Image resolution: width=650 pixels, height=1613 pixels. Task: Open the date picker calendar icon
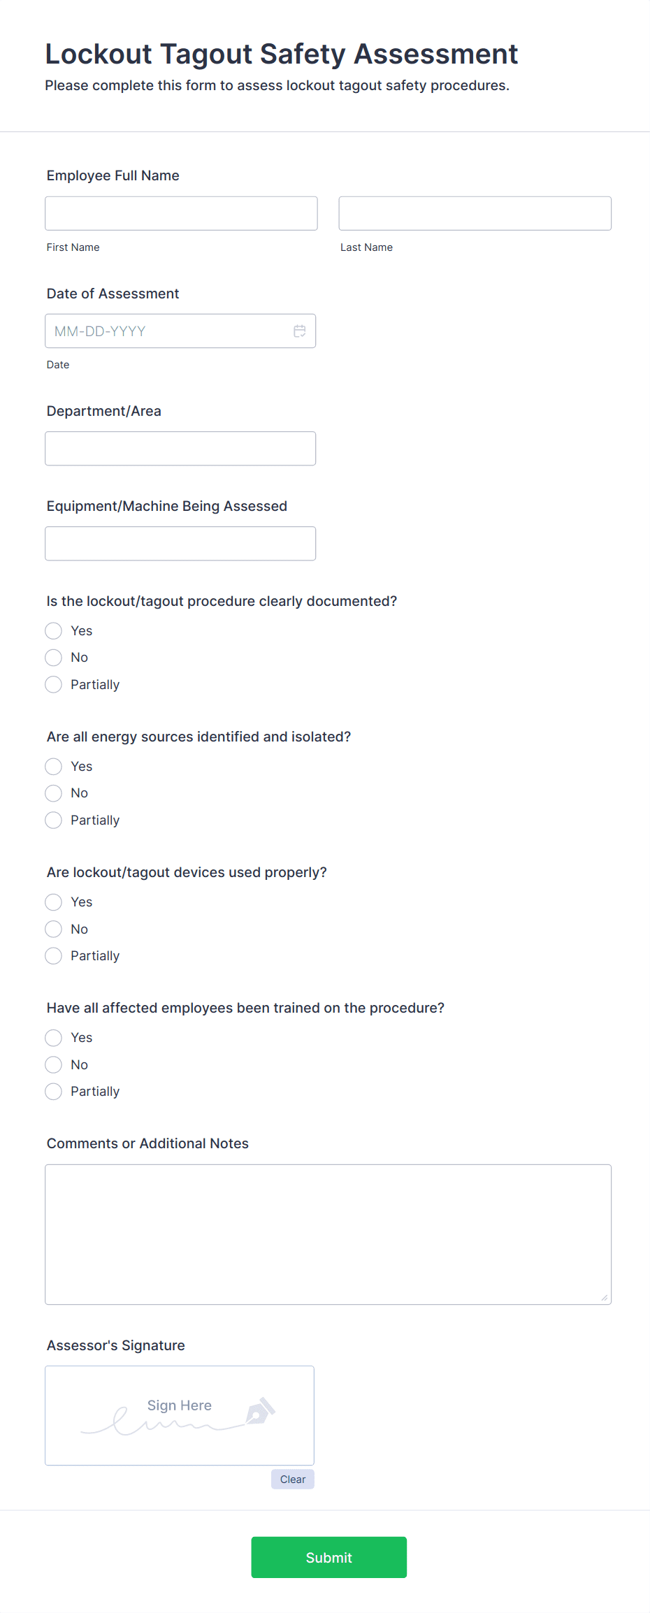pos(300,331)
